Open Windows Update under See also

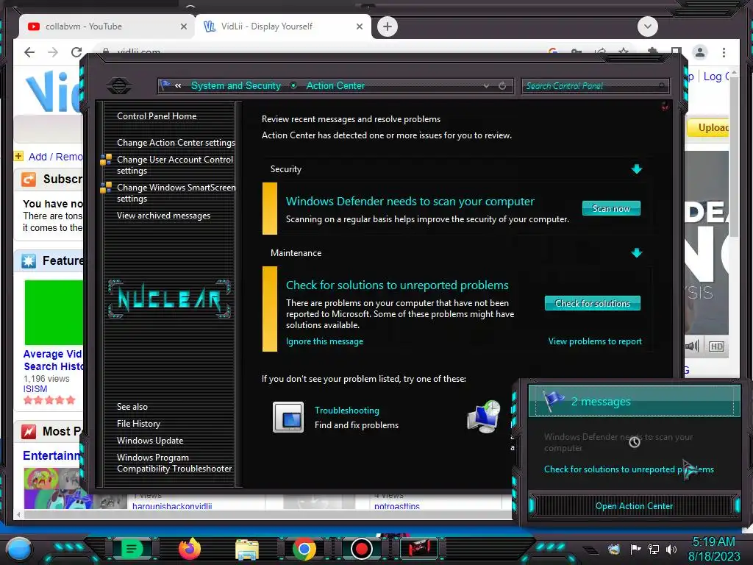(x=150, y=440)
